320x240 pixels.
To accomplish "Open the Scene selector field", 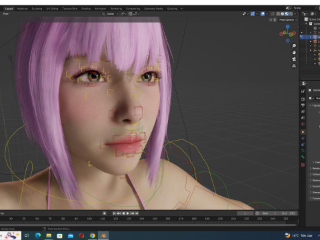I will [303, 8].
